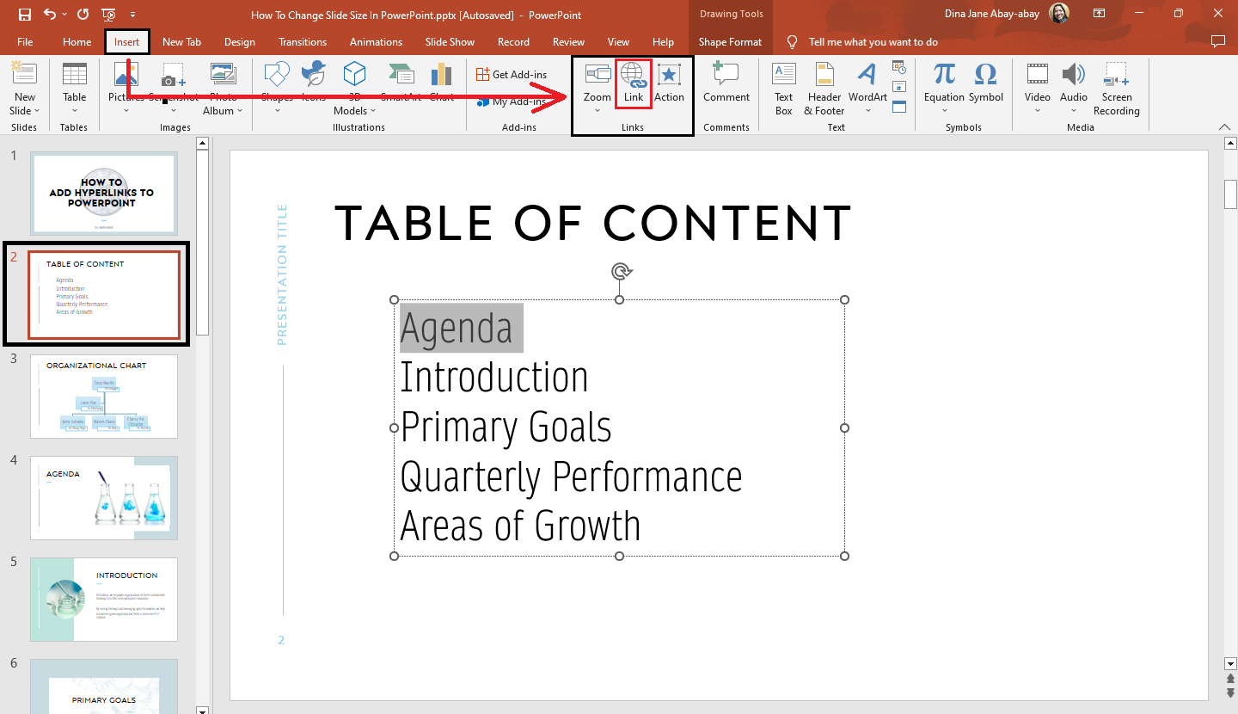The height and width of the screenshot is (714, 1238).
Task: Click the Get Add-ins button
Action: 512,74
